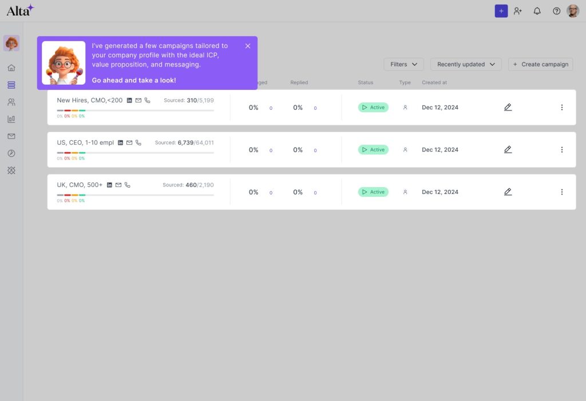Click the home icon in the sidebar

[11, 68]
